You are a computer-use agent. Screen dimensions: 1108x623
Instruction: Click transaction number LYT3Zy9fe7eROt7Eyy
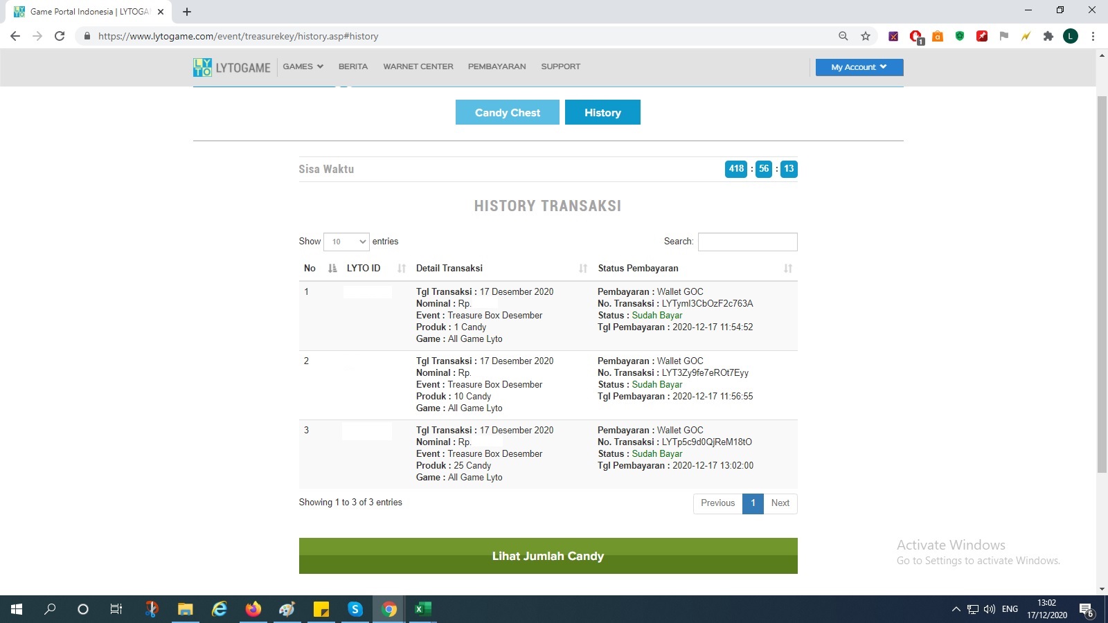pos(705,373)
